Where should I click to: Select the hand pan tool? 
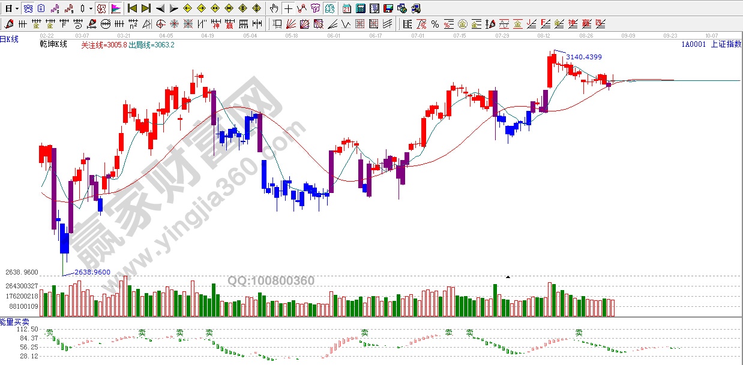point(274,8)
